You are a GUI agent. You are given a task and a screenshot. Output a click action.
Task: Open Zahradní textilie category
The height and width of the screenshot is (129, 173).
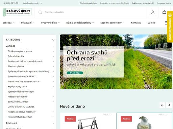point(16,56)
